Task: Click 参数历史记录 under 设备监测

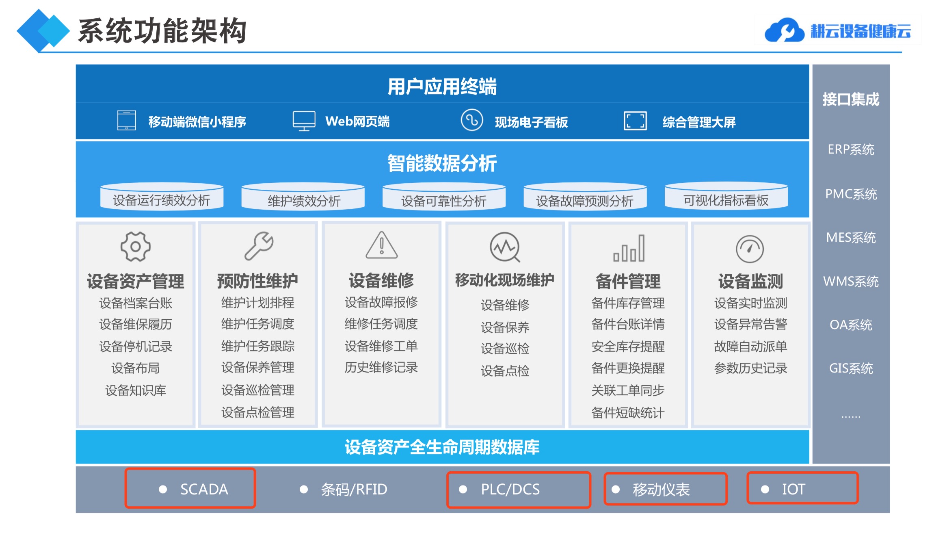Action: click(x=750, y=368)
